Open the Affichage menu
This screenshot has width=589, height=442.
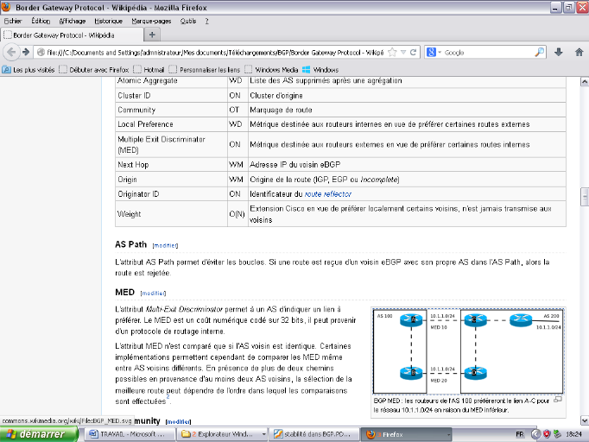point(73,20)
